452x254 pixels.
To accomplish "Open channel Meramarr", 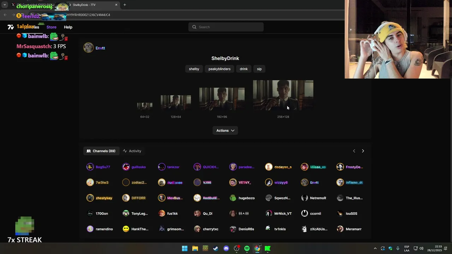I will coord(349,229).
